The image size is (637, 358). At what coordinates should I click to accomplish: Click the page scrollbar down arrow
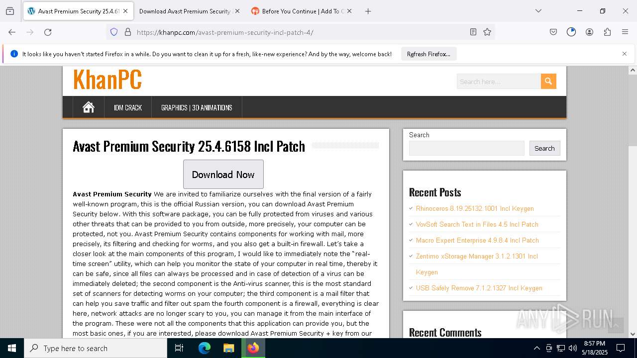(x=633, y=334)
